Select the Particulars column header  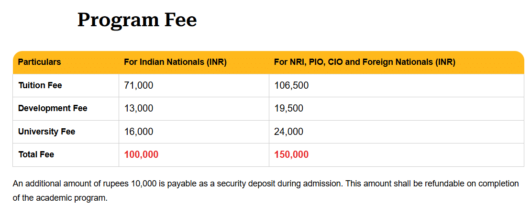coord(39,62)
